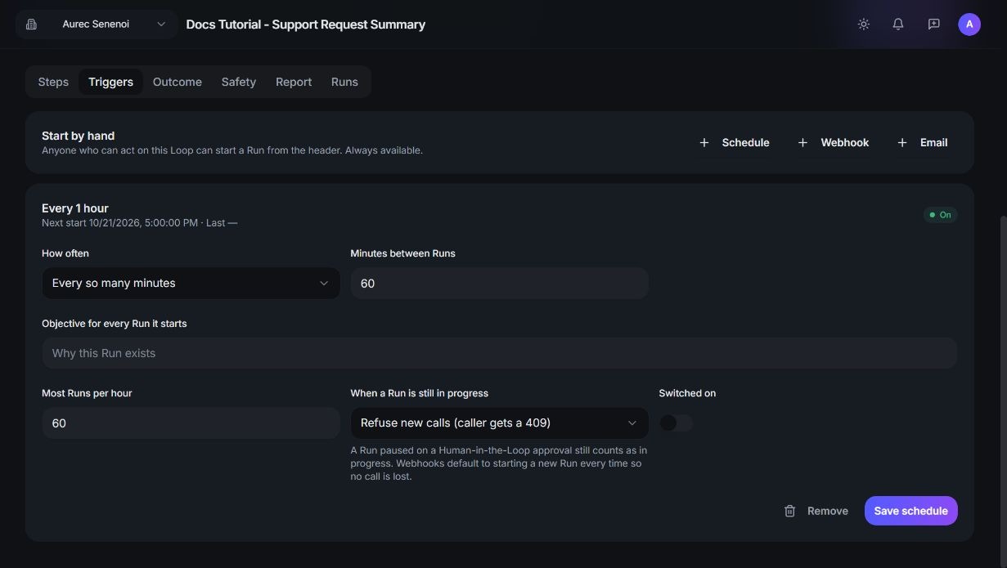Image resolution: width=1007 pixels, height=568 pixels.
Task: Click the Objective for every Run field
Action: (x=499, y=353)
